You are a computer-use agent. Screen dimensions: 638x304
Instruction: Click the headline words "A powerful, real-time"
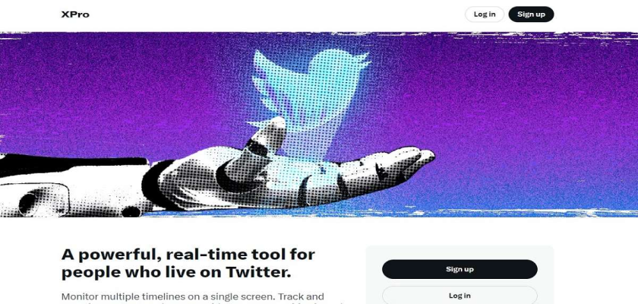coord(154,255)
